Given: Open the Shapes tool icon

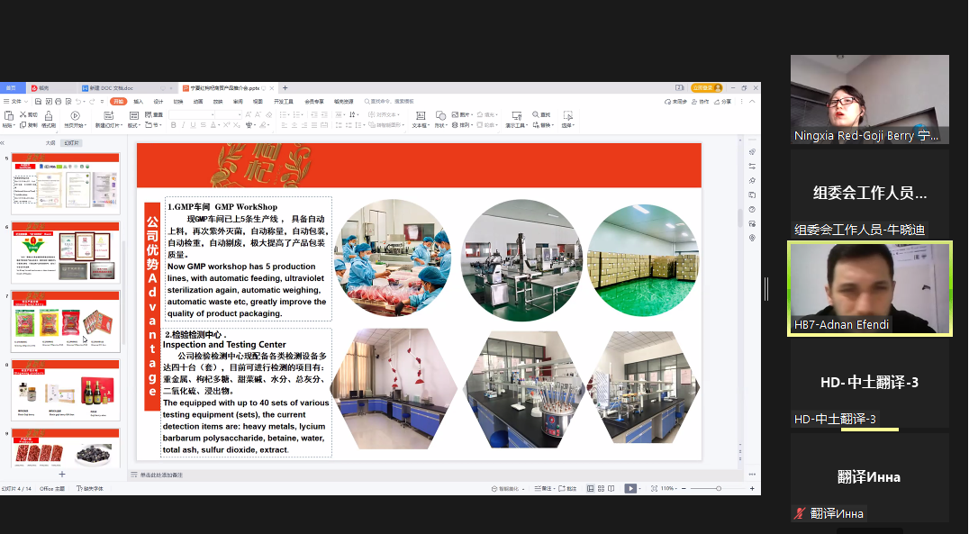Looking at the screenshot, I should (x=440, y=115).
